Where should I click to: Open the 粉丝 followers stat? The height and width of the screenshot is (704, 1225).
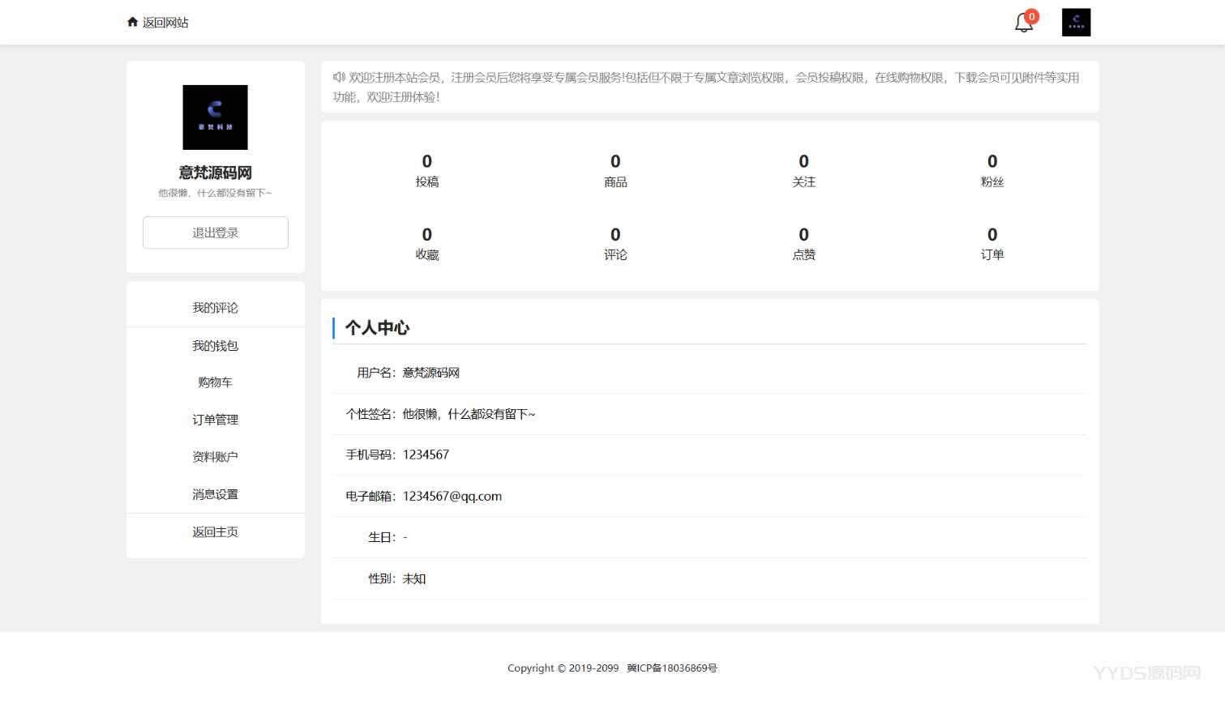[992, 171]
